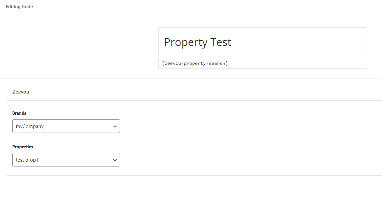The width and height of the screenshot is (382, 202).
Task: Open the Brands select showing myCompany
Action: point(66,126)
